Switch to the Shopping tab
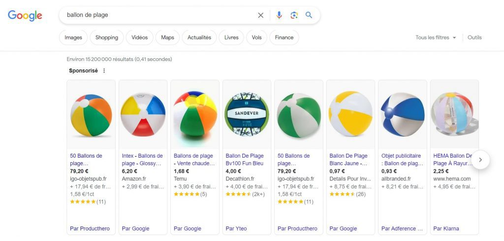Image resolution: width=504 pixels, height=241 pixels. tap(107, 37)
